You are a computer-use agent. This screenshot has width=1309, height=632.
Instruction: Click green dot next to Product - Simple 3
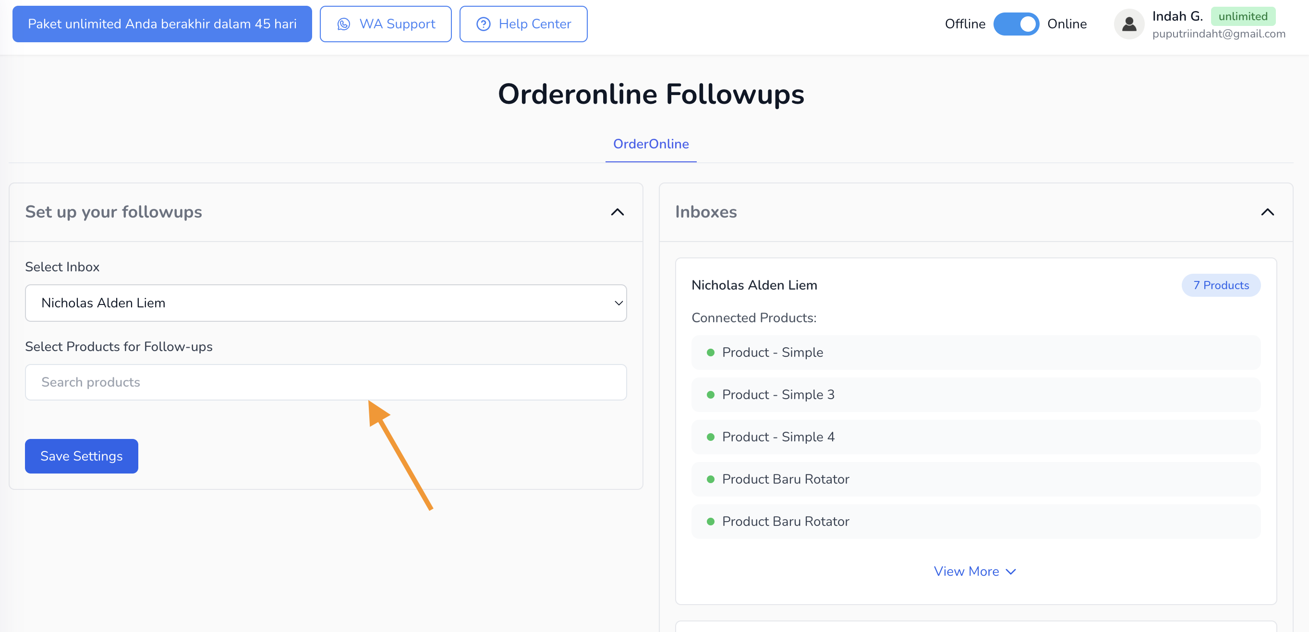[x=710, y=395]
